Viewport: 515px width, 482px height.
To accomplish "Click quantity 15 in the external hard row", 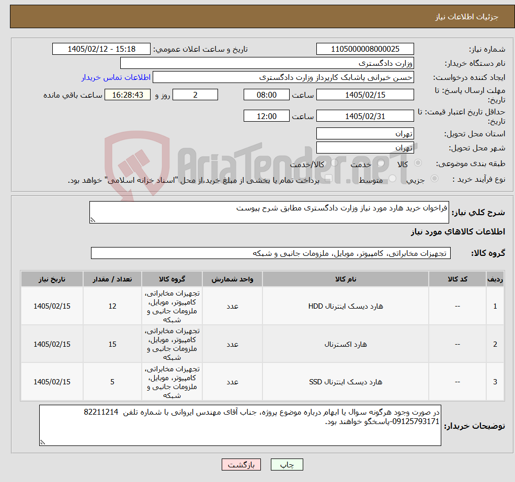I will pos(112,344).
